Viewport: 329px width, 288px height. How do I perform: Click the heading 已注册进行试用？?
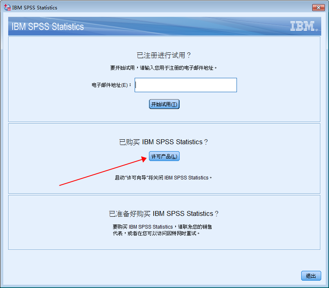click(164, 55)
